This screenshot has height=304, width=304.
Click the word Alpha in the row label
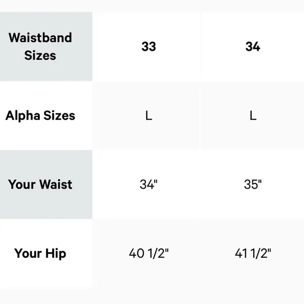coord(23,116)
